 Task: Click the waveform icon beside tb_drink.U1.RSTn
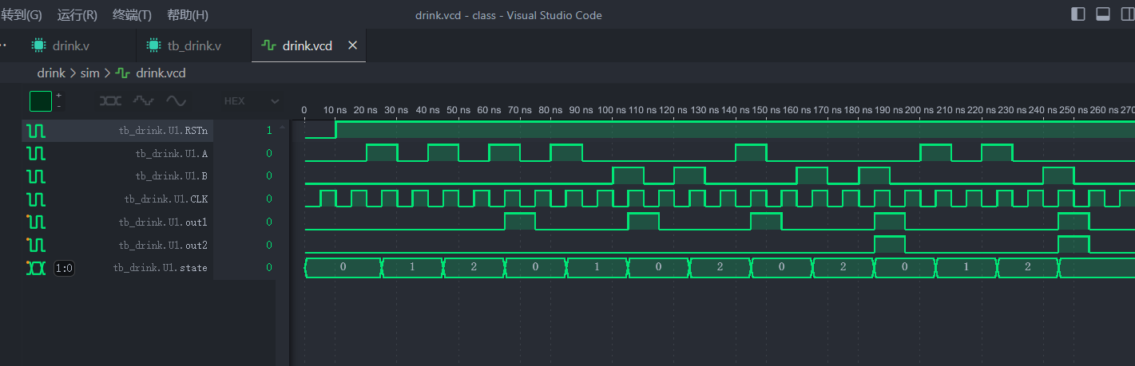36,130
